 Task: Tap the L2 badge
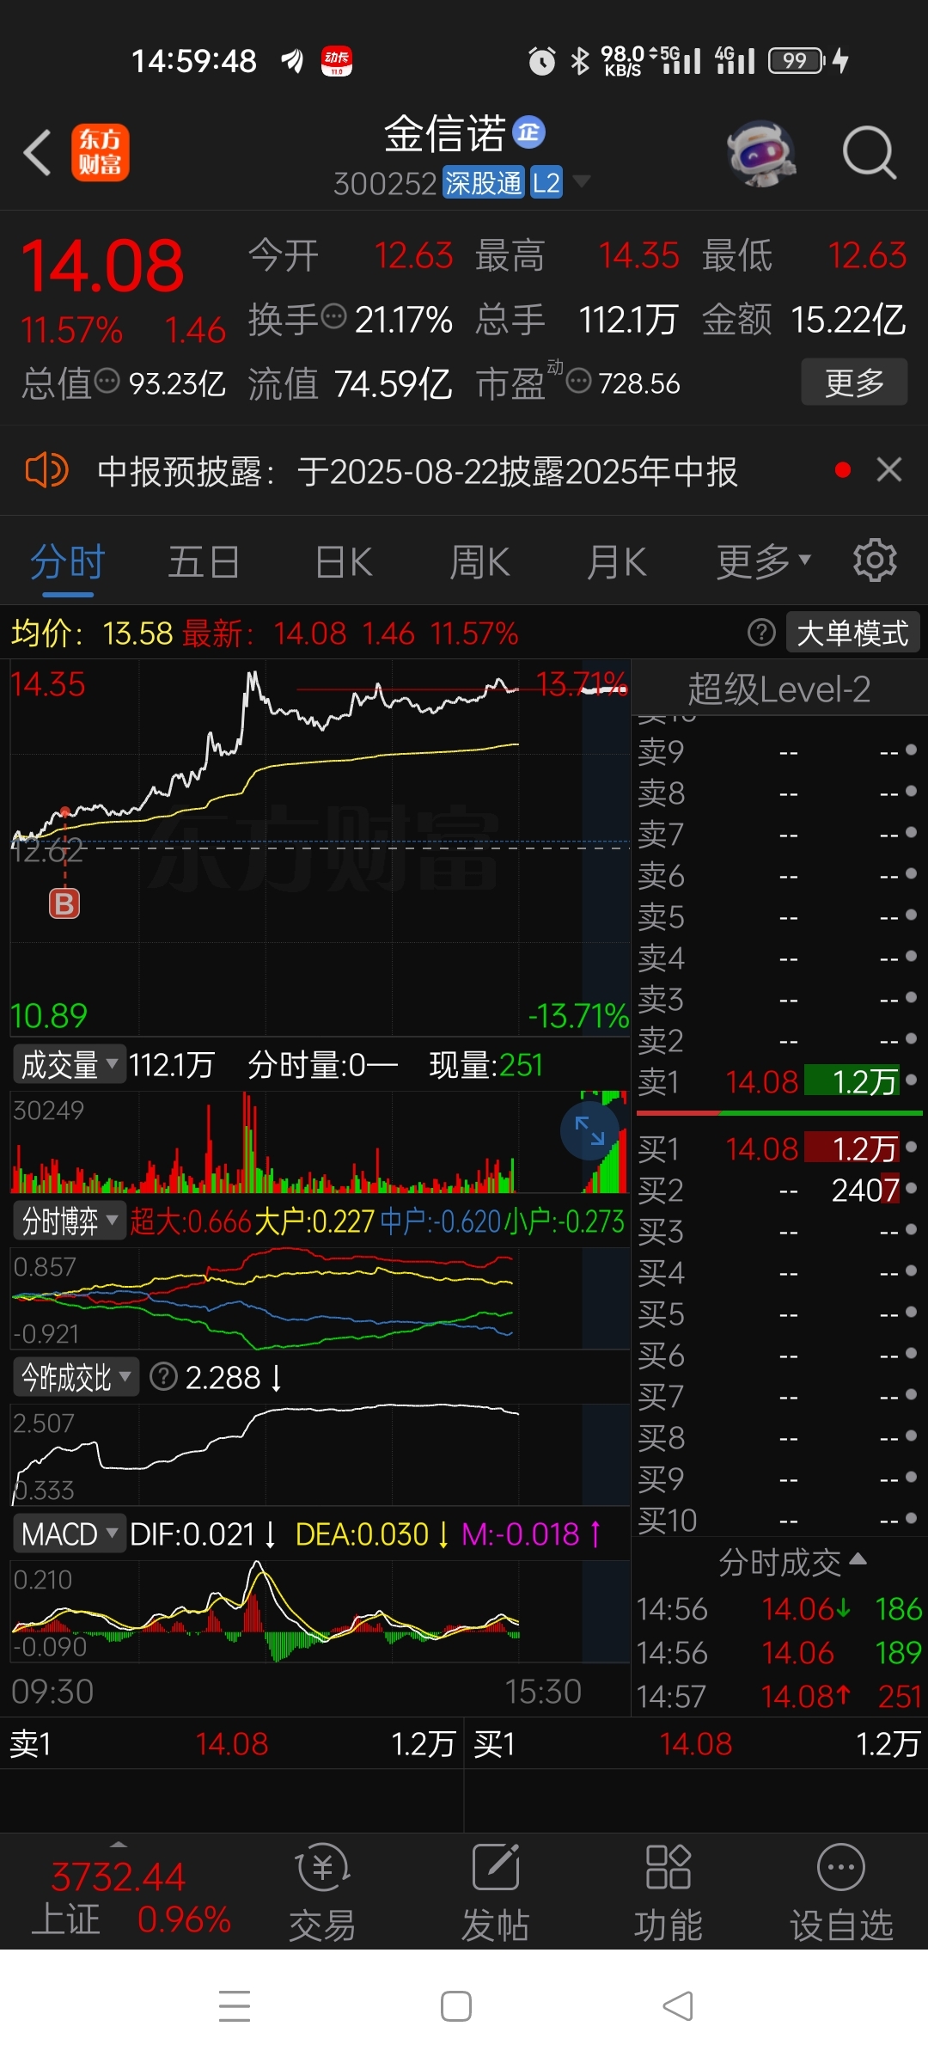(x=546, y=182)
